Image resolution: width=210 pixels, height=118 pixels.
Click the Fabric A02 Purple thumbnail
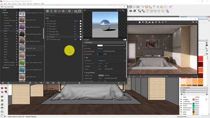[x=22, y=27]
